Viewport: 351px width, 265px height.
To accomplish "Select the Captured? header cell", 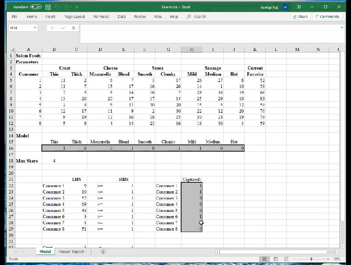I will [x=192, y=179].
